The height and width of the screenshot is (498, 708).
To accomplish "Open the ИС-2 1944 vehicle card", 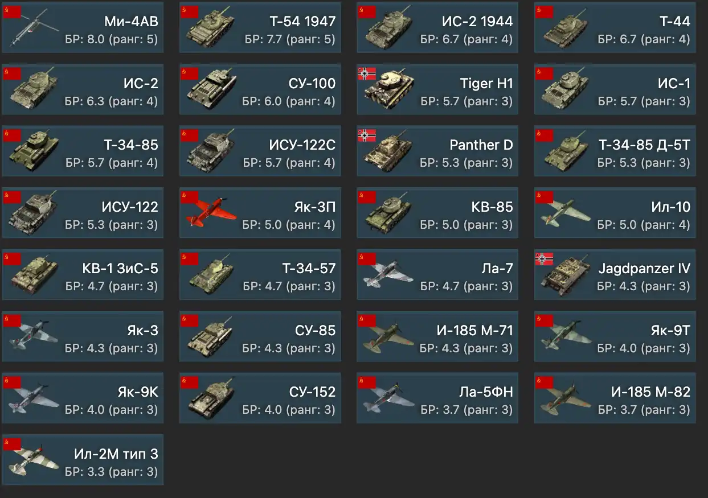I will [437, 28].
